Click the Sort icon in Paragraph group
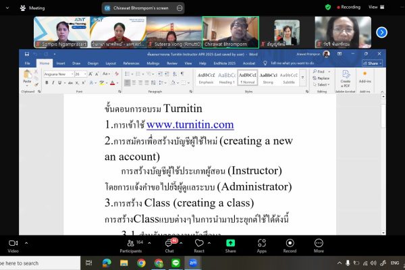Viewport: 405px width, 270px height. tap(175, 74)
